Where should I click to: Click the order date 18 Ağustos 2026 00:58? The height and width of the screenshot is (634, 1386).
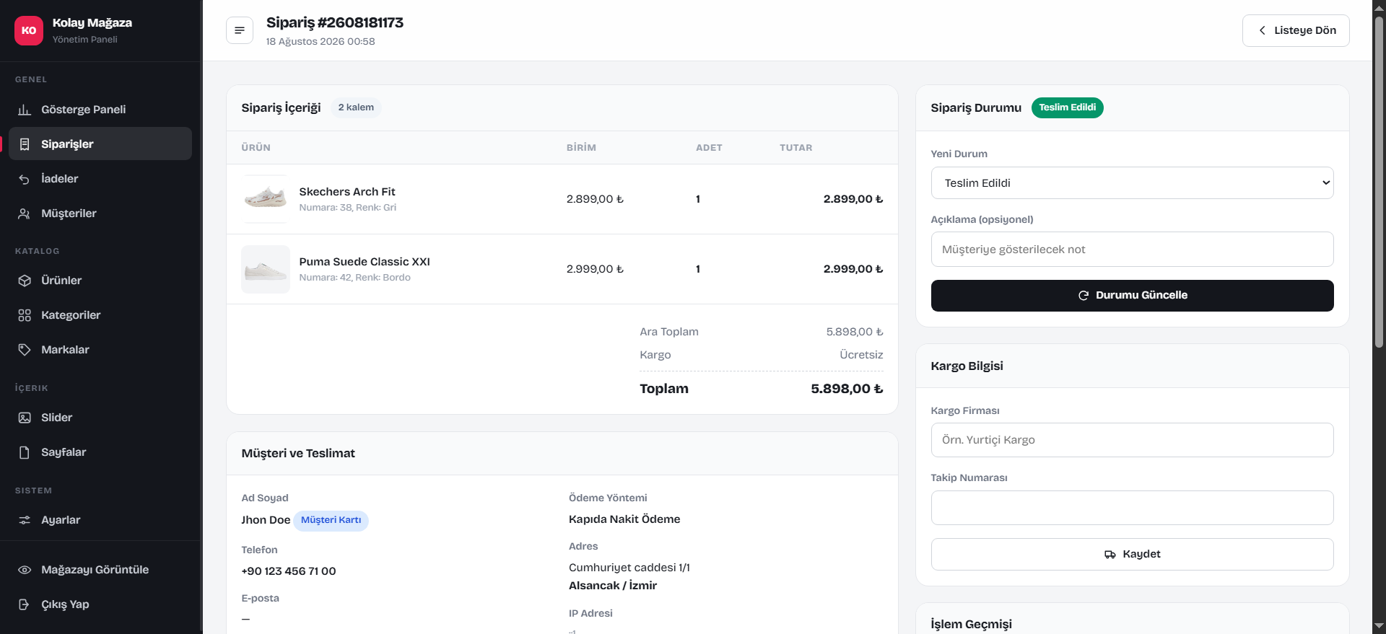(321, 42)
